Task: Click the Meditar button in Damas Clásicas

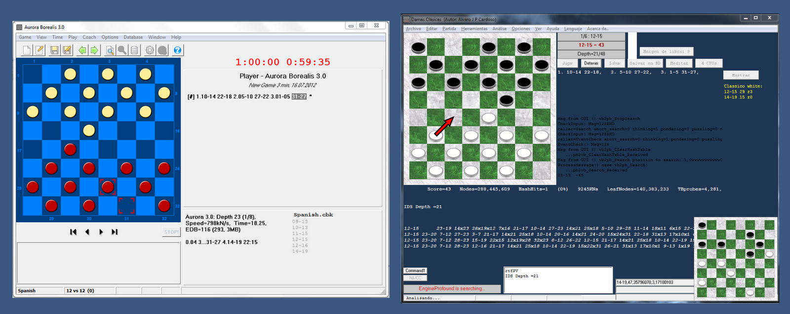Action: (x=679, y=63)
